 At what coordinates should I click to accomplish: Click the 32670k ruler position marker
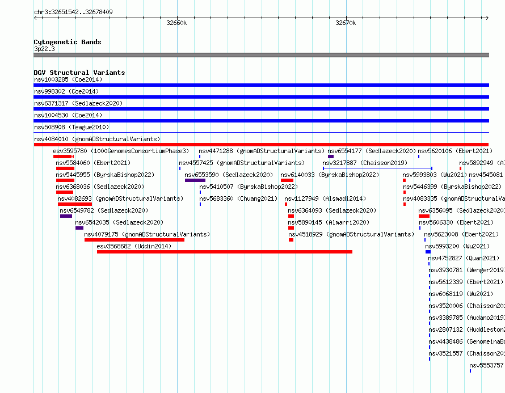346,23
